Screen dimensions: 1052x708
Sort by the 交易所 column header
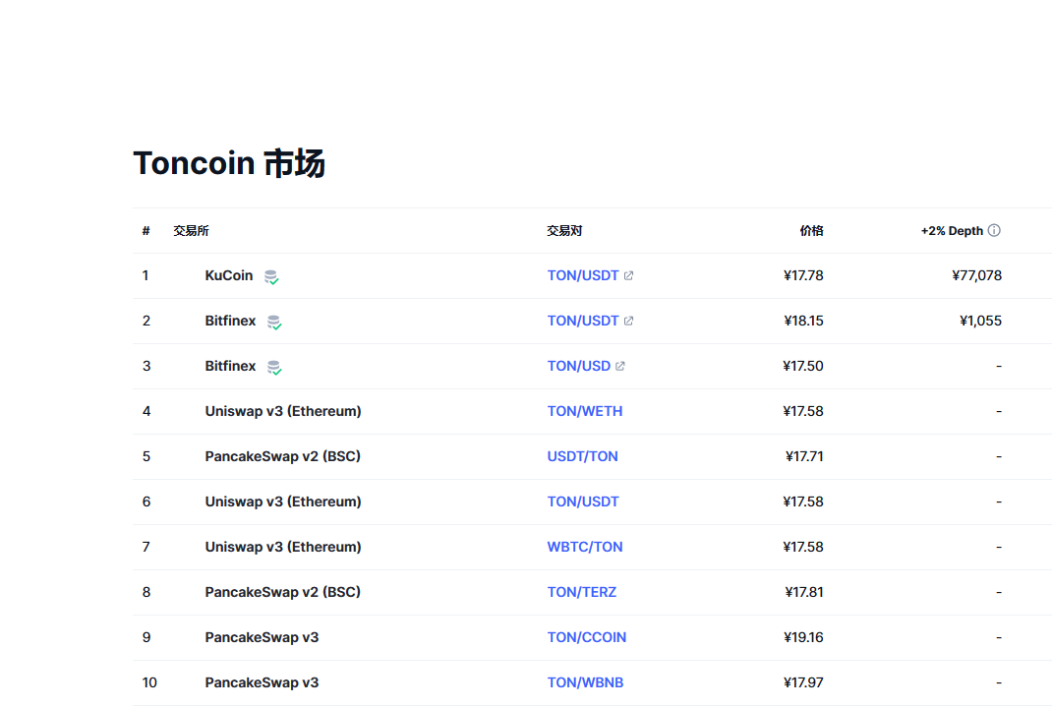click(191, 231)
